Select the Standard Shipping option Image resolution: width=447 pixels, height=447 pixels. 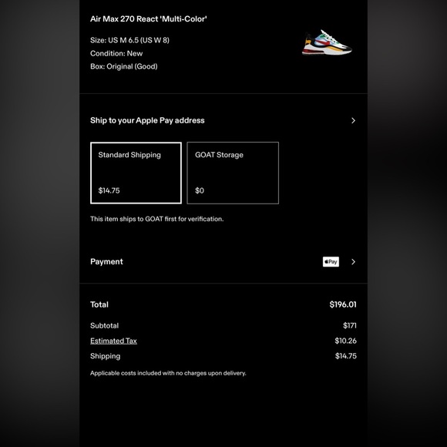click(x=136, y=173)
